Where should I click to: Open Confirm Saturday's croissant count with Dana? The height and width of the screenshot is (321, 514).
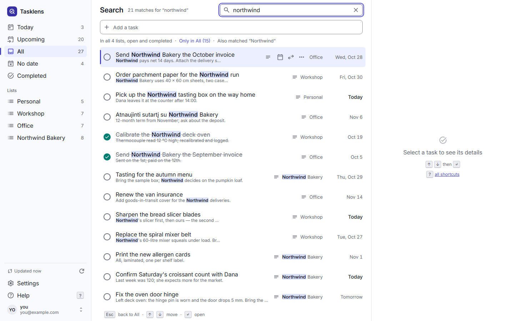point(233,277)
